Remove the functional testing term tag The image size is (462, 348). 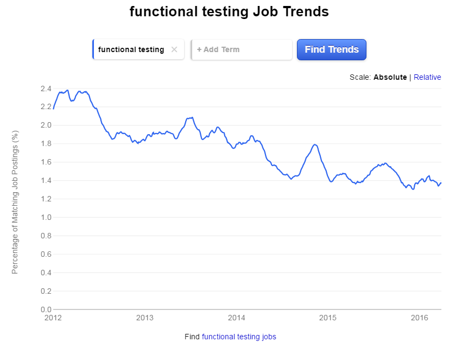pyautogui.click(x=174, y=49)
